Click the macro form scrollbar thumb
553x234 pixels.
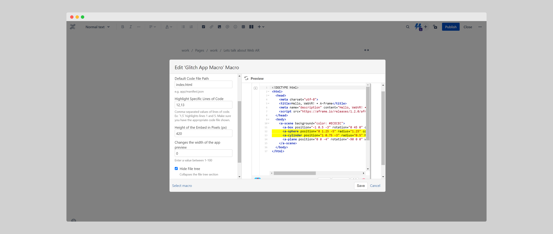239,132
